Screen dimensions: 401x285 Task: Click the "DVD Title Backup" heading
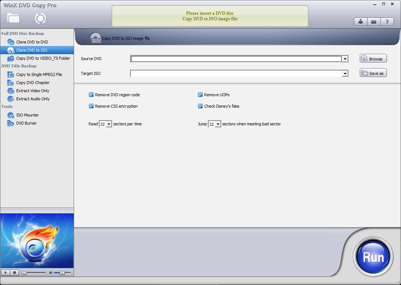(19, 66)
